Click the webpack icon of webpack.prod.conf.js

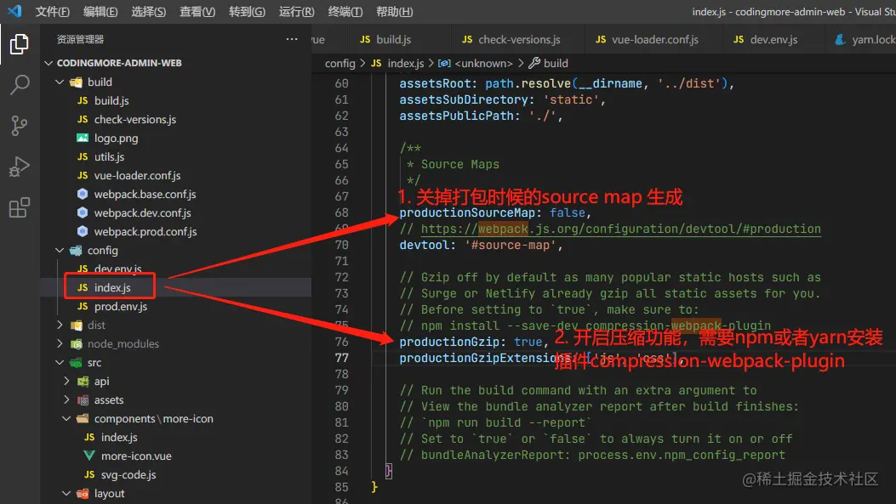pyautogui.click(x=83, y=231)
